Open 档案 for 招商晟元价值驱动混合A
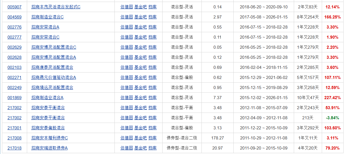 point(152,78)
